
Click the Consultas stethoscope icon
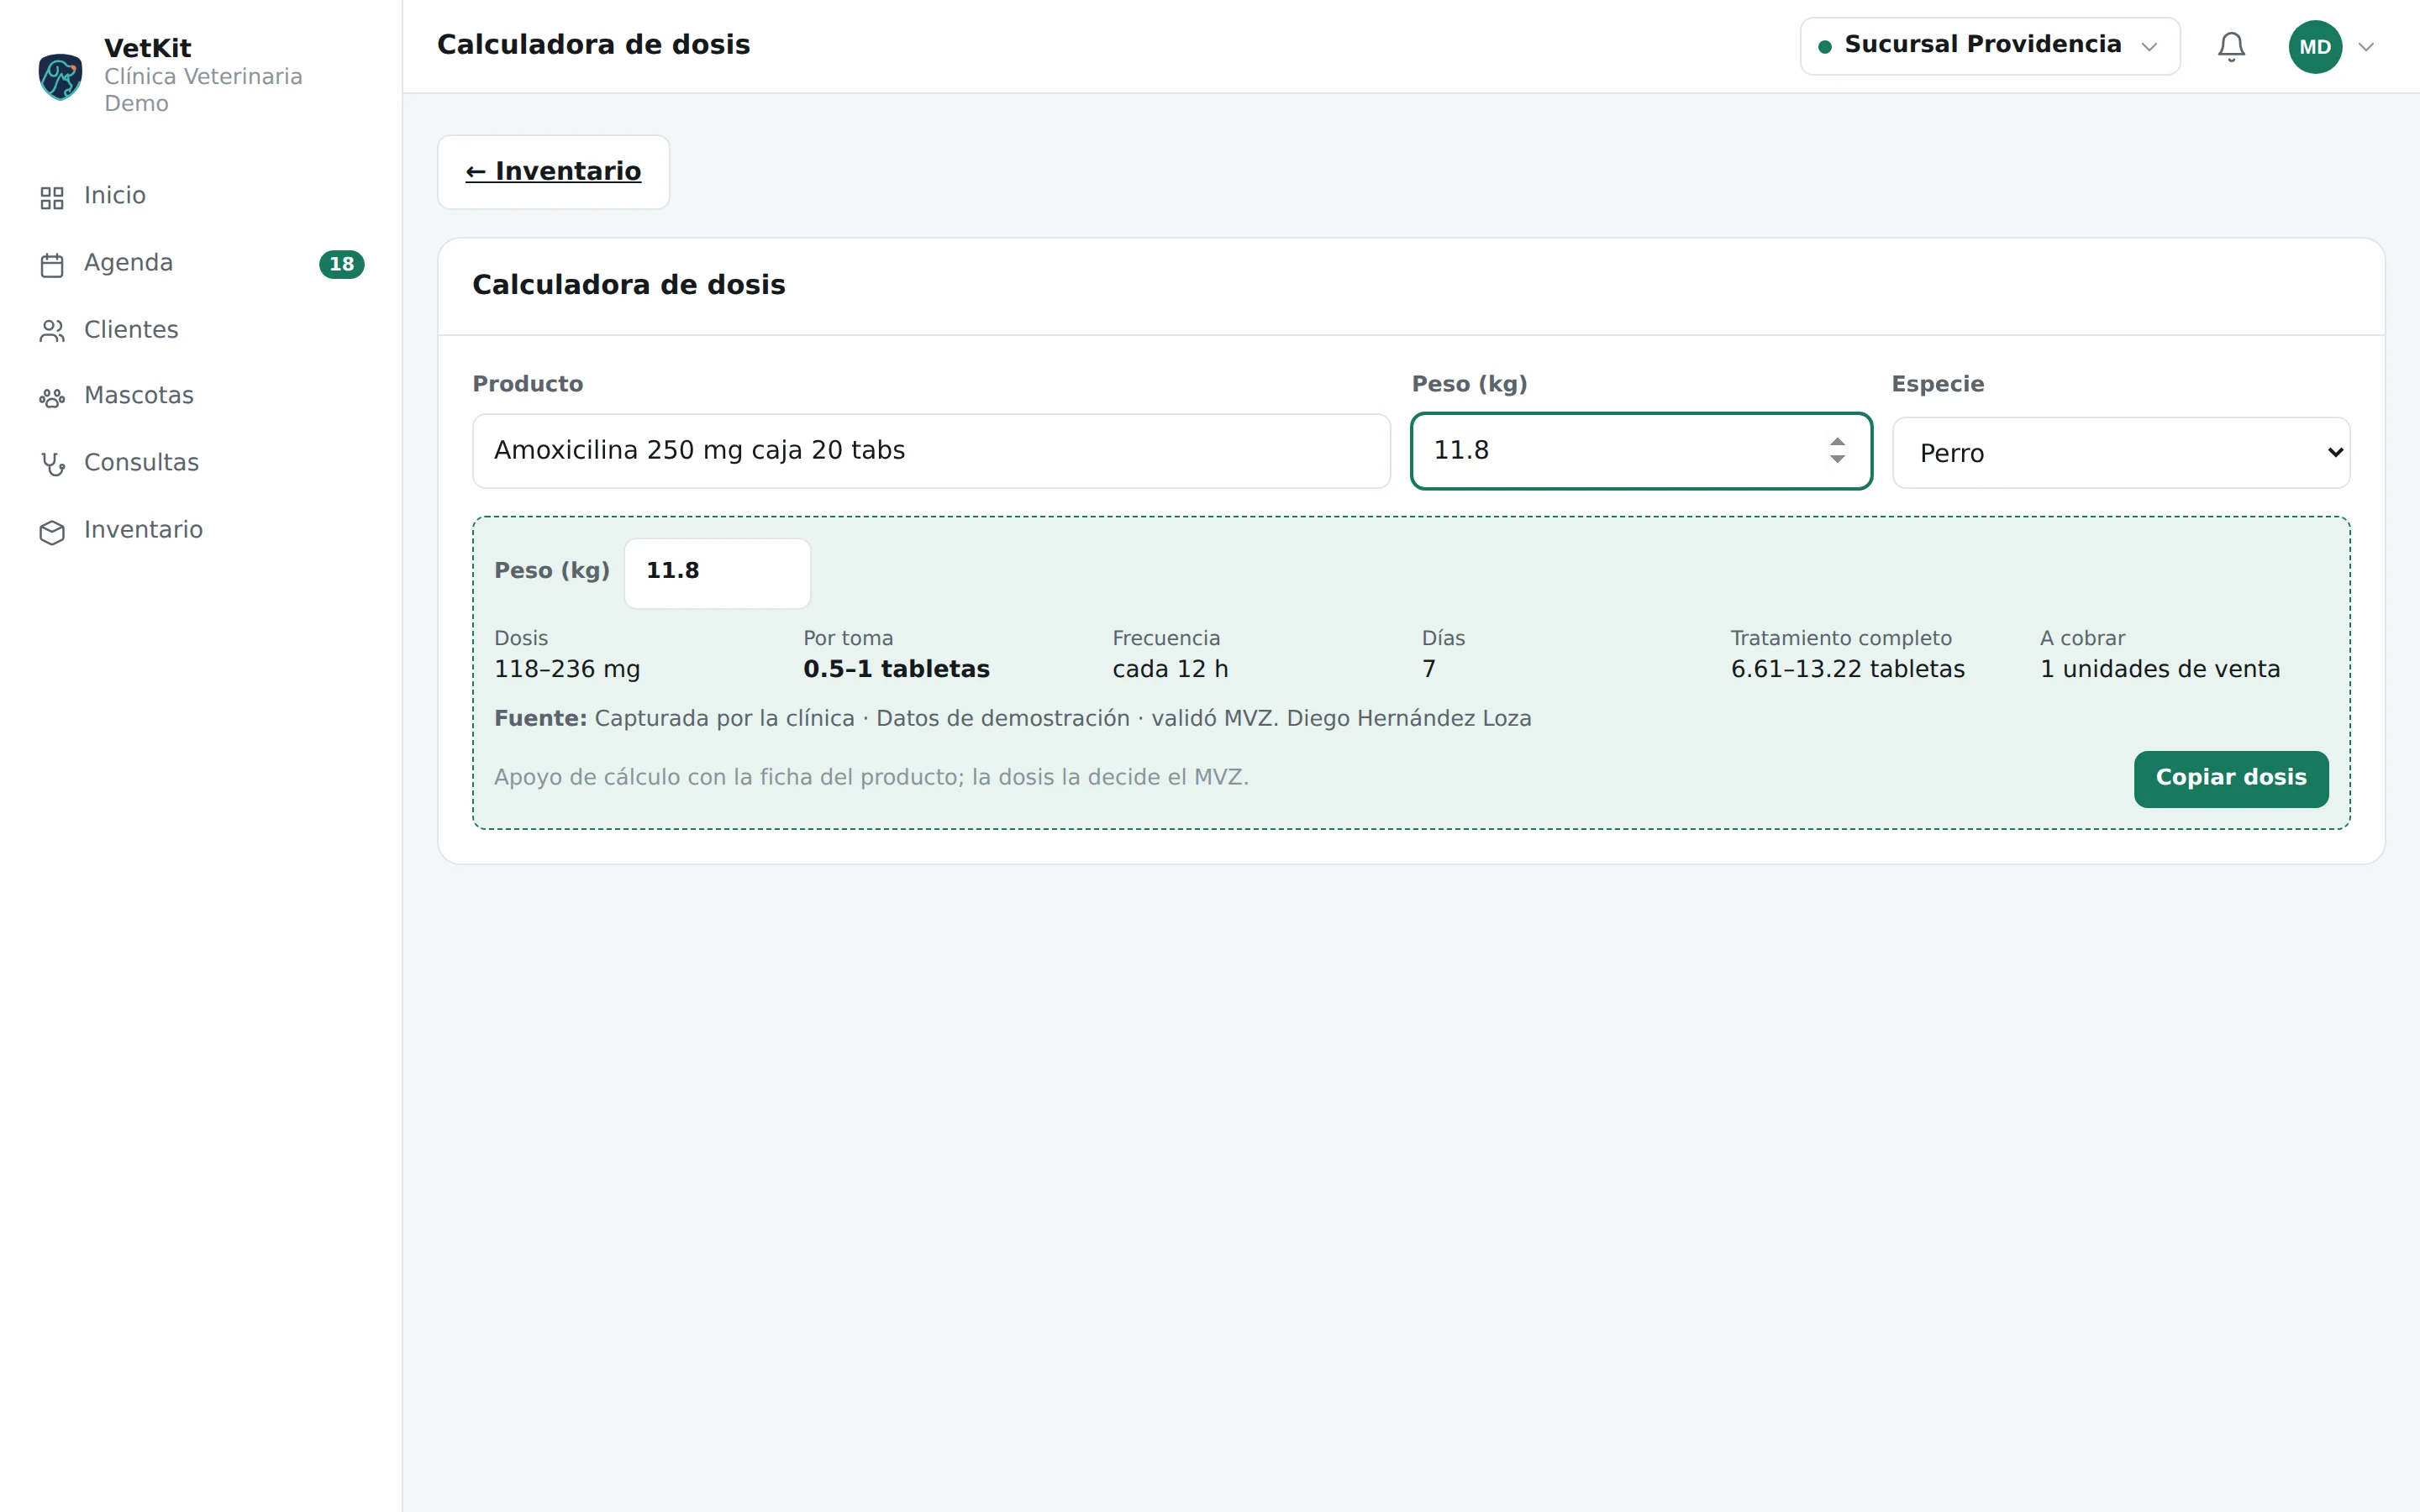[52, 464]
